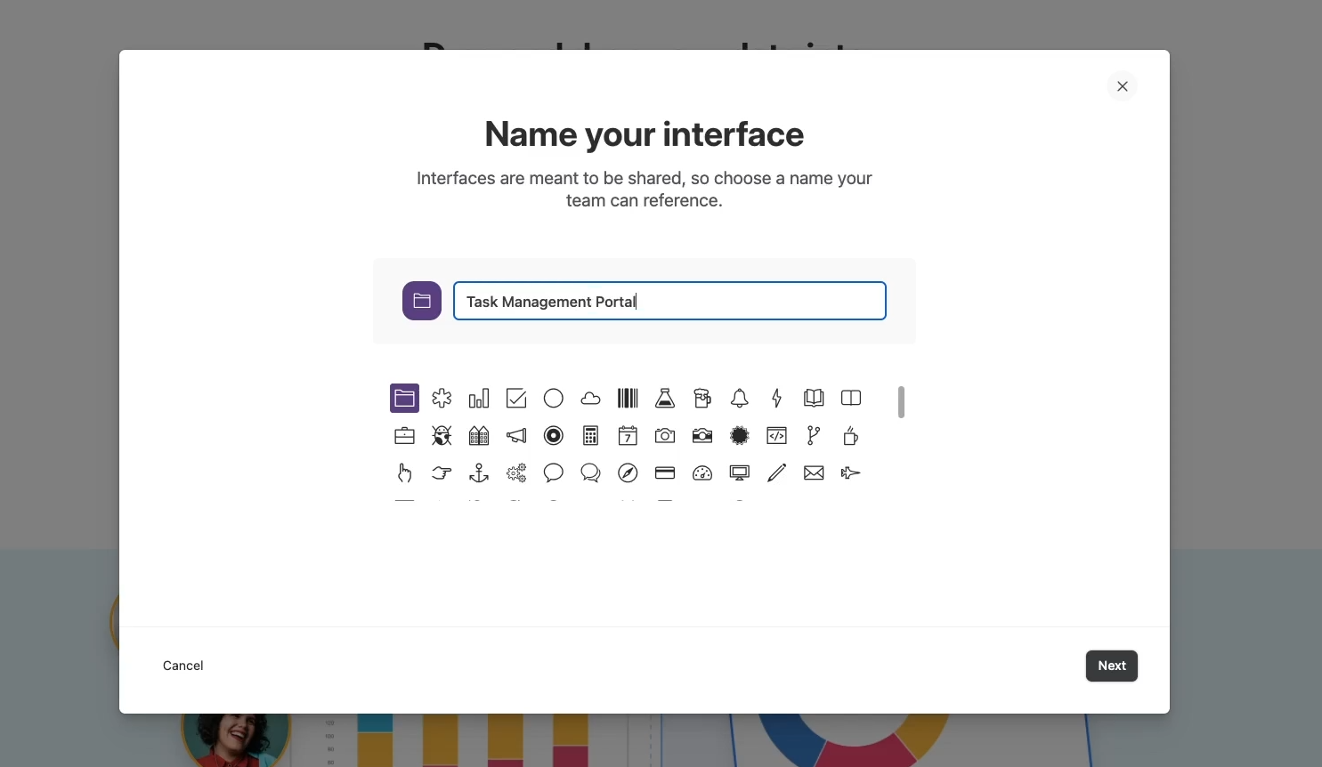Select the right-pointing hand icon
Image resolution: width=1322 pixels, height=767 pixels.
[442, 473]
